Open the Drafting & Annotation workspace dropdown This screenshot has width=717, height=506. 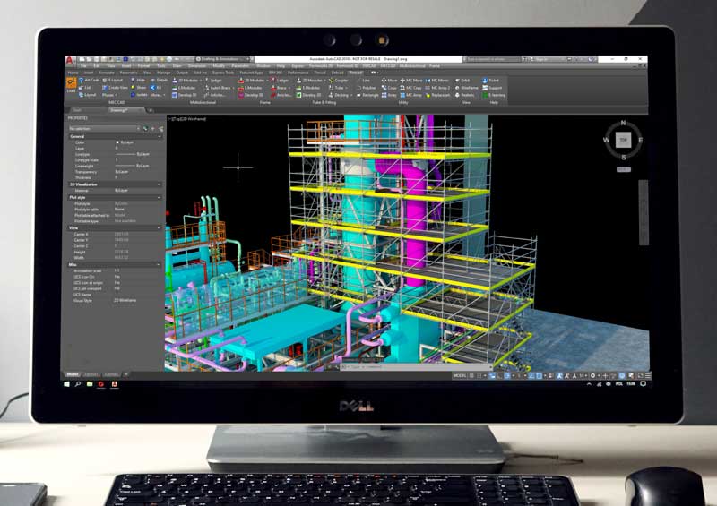[222, 59]
